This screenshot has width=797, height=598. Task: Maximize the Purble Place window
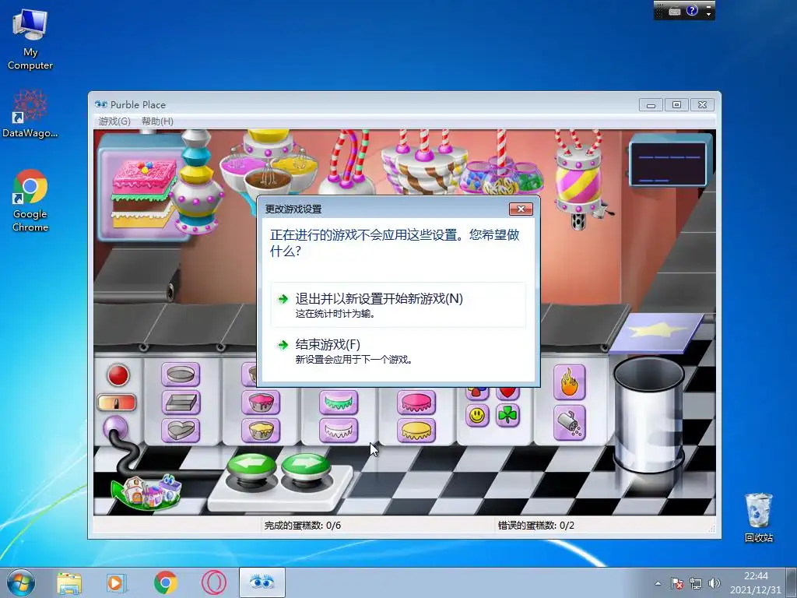coord(676,105)
